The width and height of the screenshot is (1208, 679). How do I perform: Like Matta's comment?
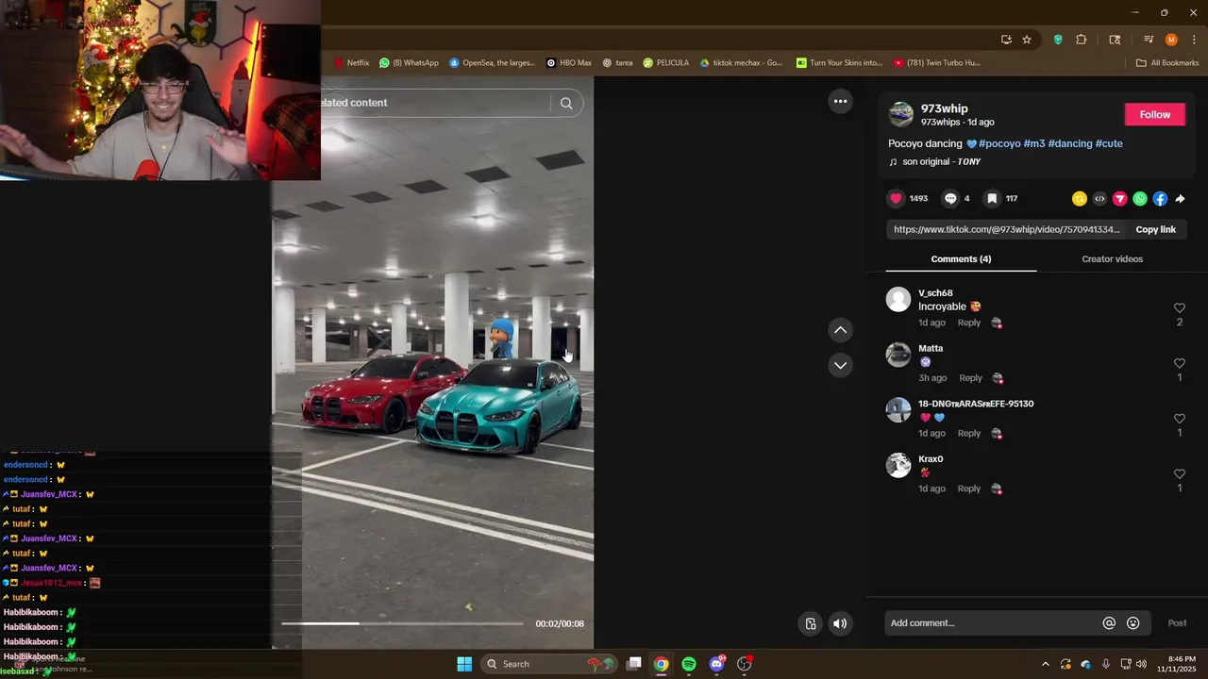coord(1179,363)
